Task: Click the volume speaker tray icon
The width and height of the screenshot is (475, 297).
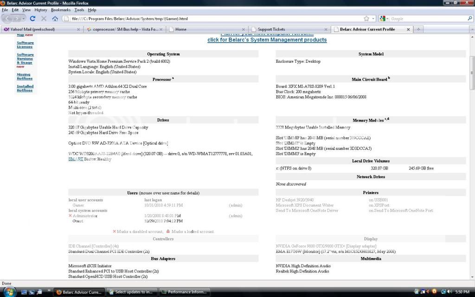Action: (449, 291)
